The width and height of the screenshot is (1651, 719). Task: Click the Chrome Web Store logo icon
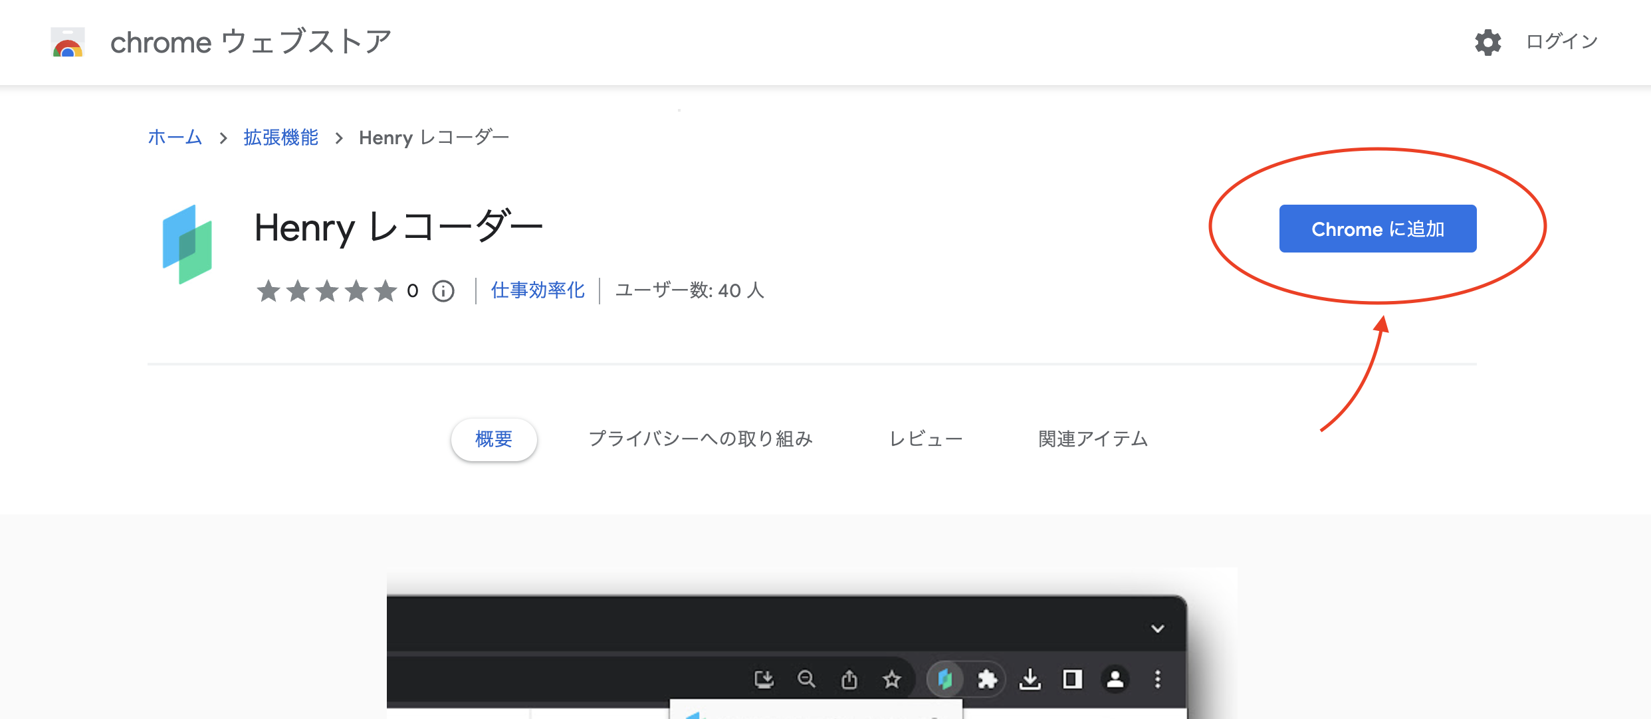pyautogui.click(x=68, y=43)
